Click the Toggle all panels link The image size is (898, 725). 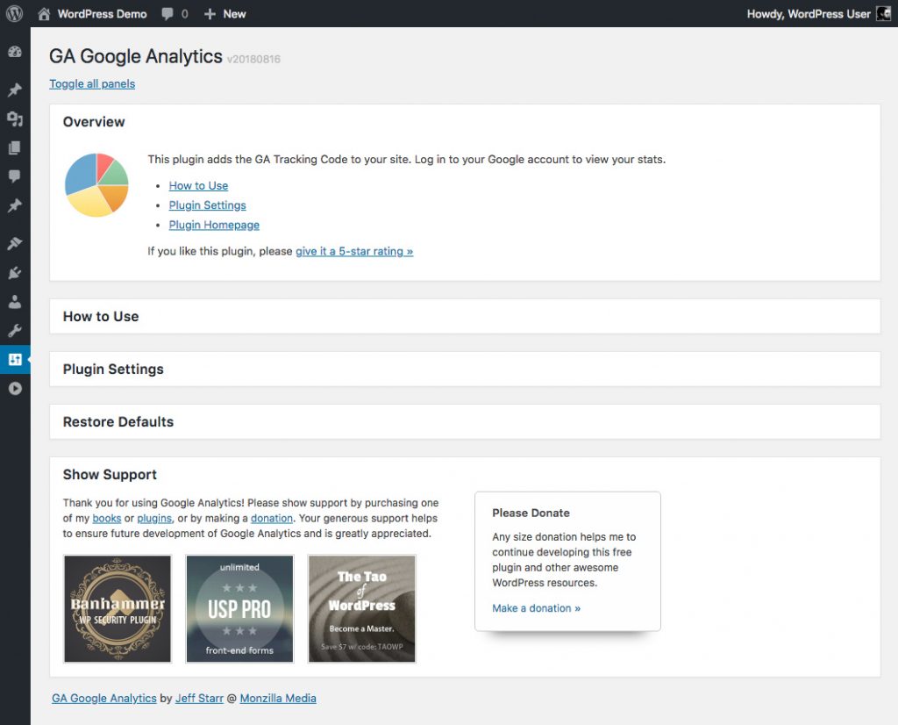92,84
